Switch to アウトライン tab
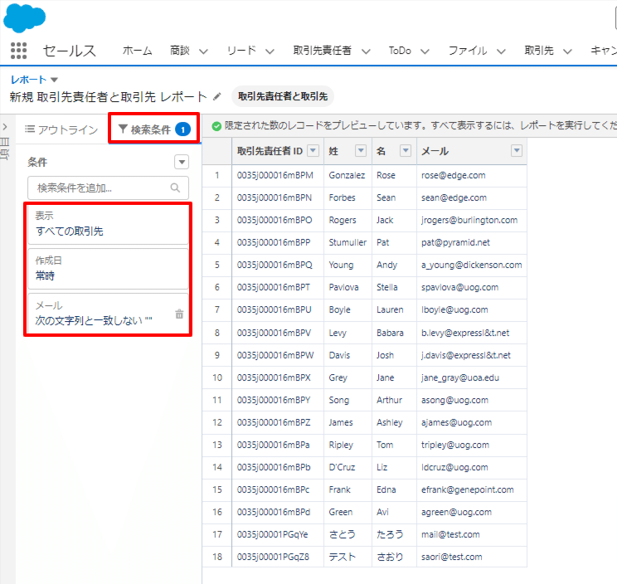The image size is (617, 584). tap(61, 129)
